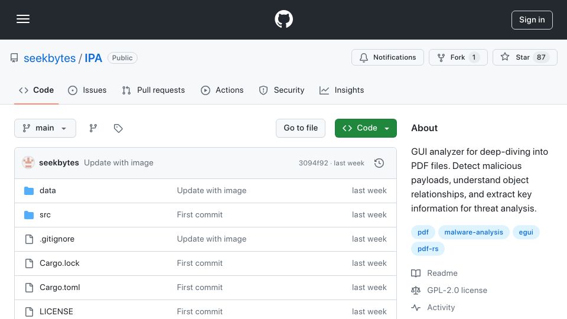The image size is (567, 319).
Task: Click the .gitignore file icon
Action: coord(29,239)
